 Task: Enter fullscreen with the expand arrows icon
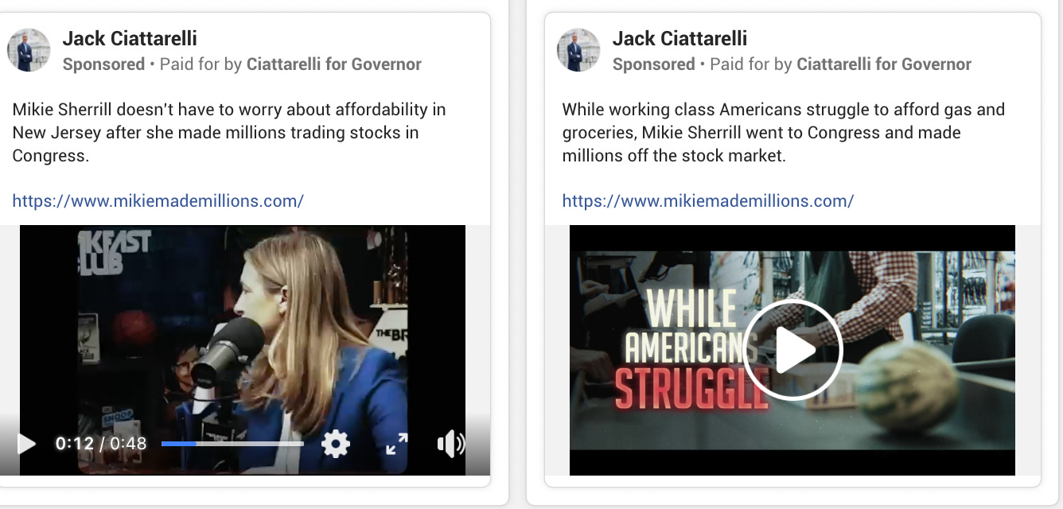397,444
